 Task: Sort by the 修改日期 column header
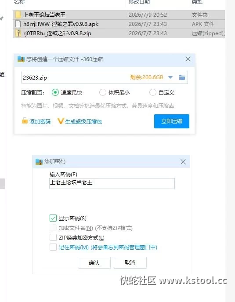[139, 2]
